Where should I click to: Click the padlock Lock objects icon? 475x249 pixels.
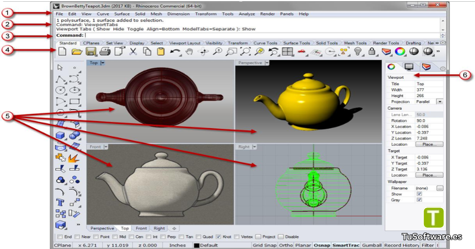point(372,52)
